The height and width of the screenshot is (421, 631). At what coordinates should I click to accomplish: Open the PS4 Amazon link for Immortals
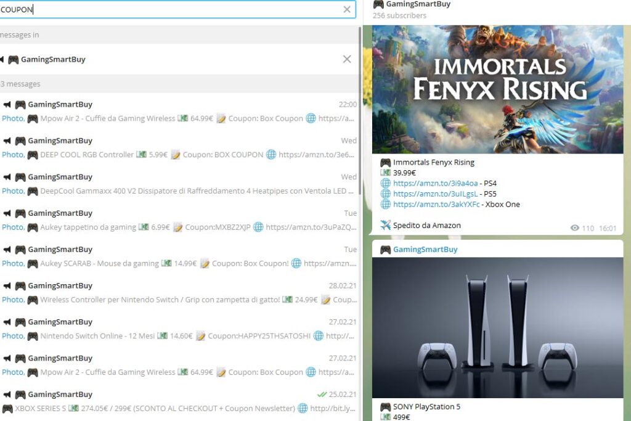pyautogui.click(x=436, y=184)
